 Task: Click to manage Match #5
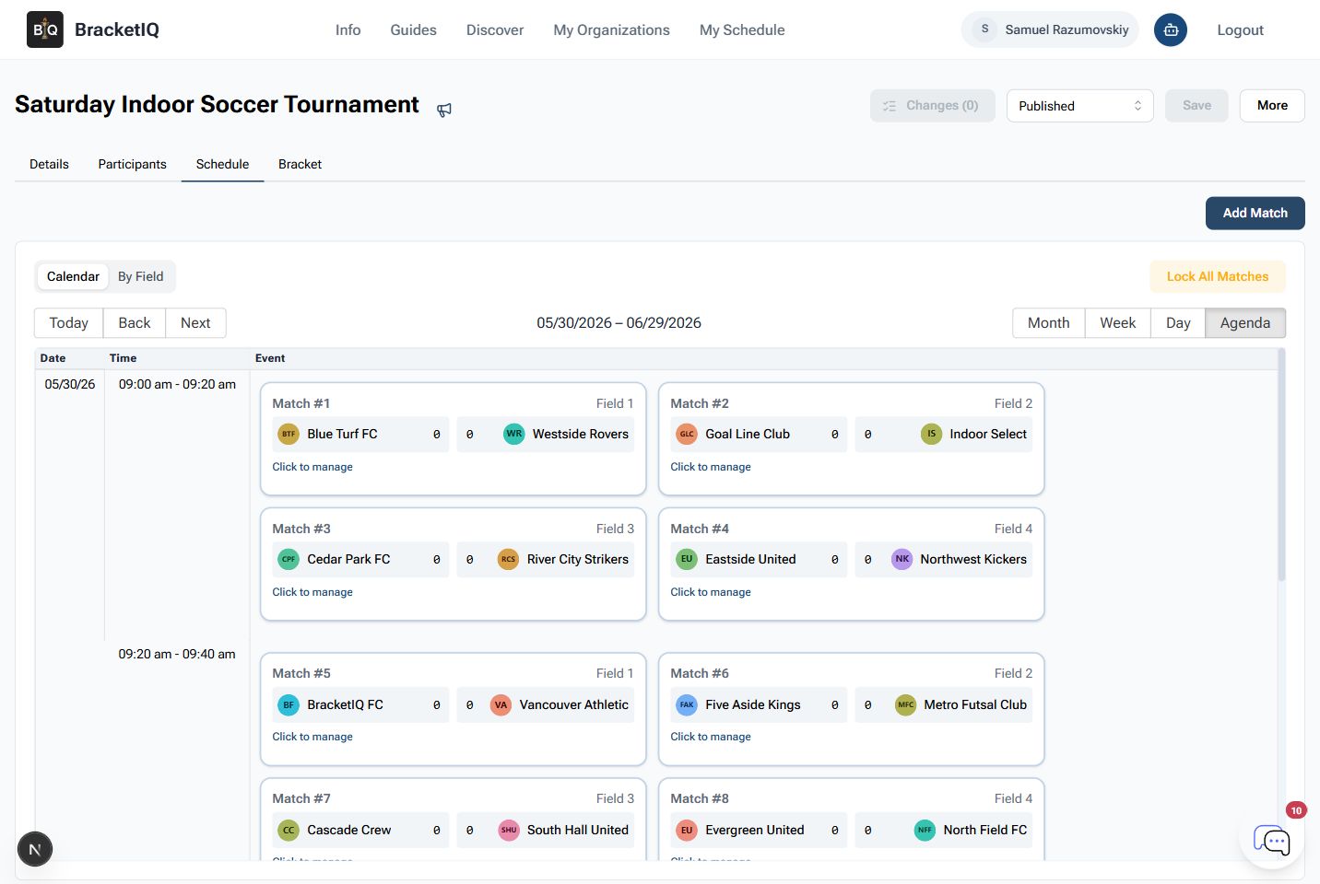pos(312,737)
